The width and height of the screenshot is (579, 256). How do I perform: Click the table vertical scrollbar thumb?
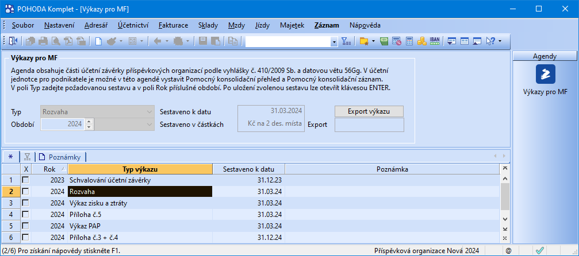(x=505, y=196)
